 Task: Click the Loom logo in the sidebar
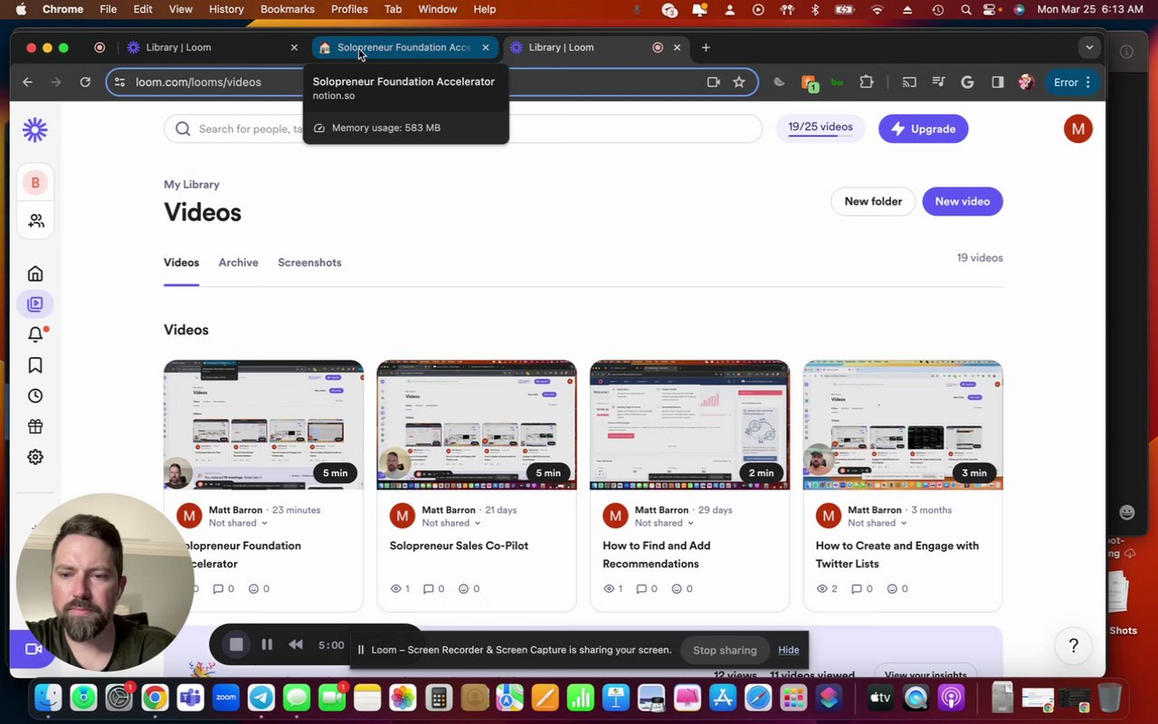[x=35, y=129]
